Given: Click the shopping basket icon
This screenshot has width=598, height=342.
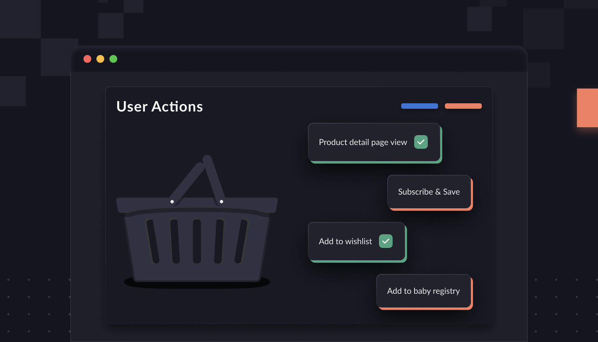Looking at the screenshot, I should 197,222.
